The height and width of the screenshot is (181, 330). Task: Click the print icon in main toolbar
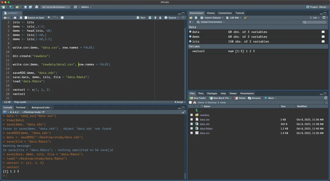coord(37,7)
